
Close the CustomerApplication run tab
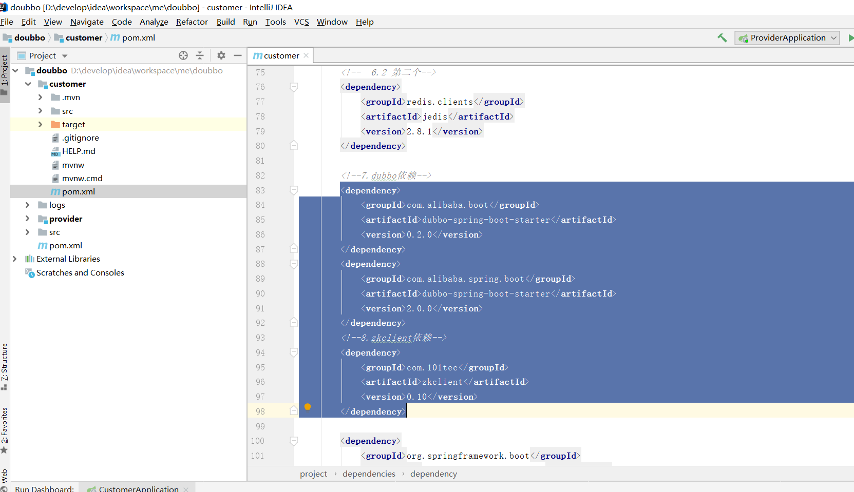click(x=186, y=489)
